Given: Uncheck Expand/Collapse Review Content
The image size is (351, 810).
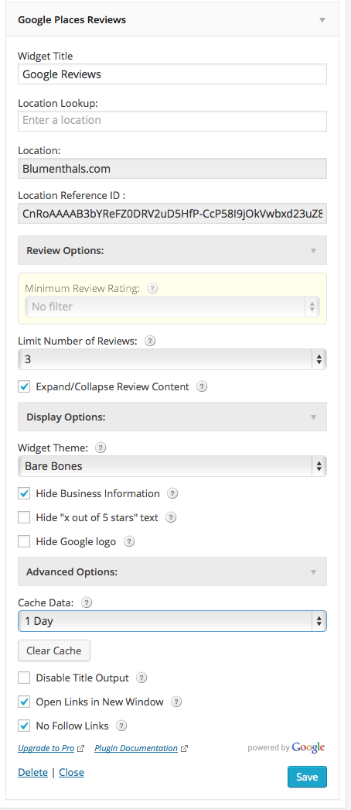Looking at the screenshot, I should 24,386.
